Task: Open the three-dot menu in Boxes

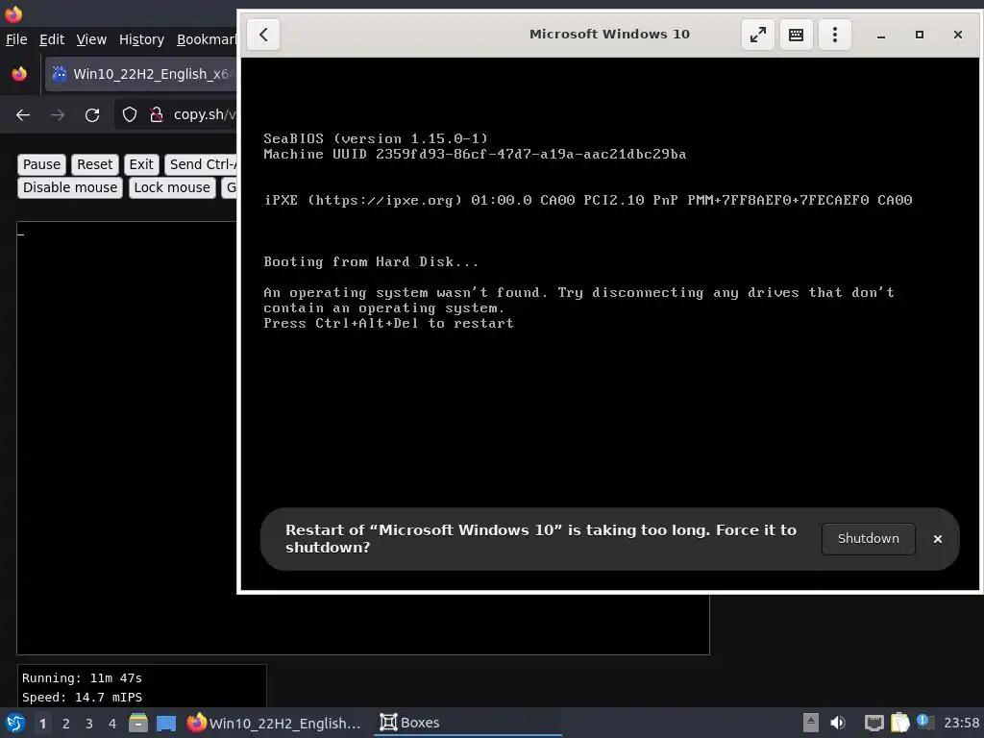Action: 835,35
